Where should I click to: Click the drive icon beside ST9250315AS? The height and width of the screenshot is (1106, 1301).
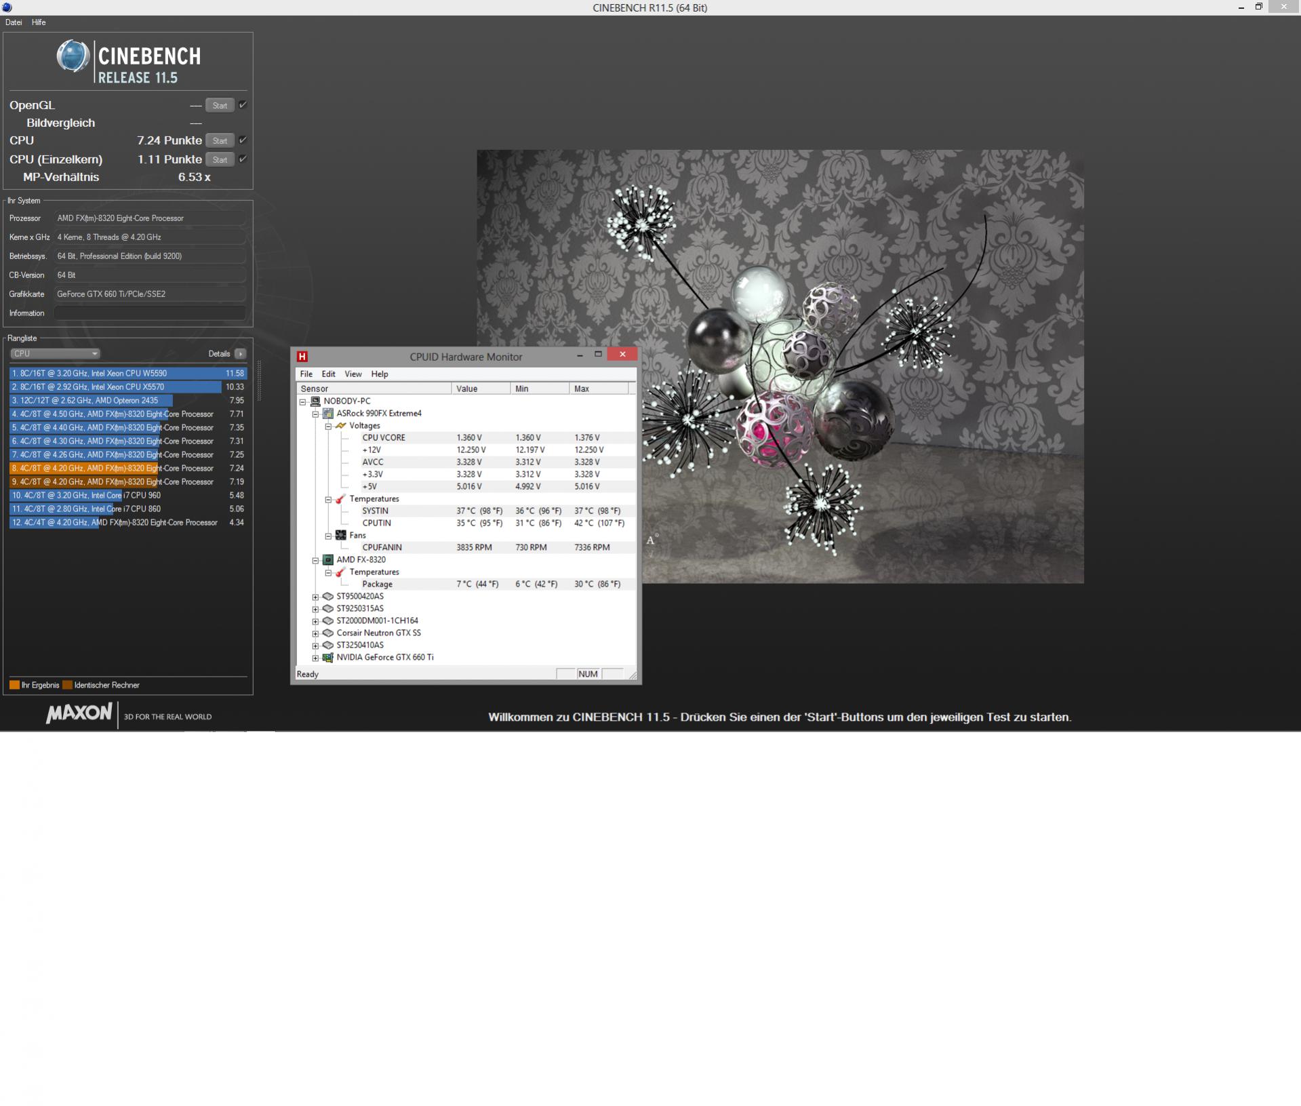pos(328,608)
